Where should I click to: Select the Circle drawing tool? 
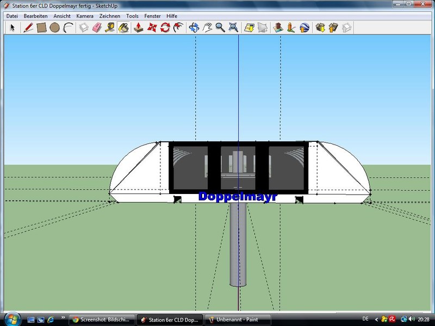54,28
